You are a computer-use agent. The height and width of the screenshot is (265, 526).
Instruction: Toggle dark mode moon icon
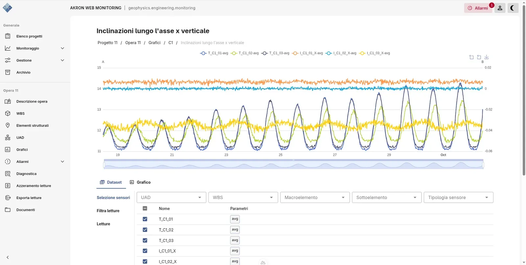[x=513, y=8]
